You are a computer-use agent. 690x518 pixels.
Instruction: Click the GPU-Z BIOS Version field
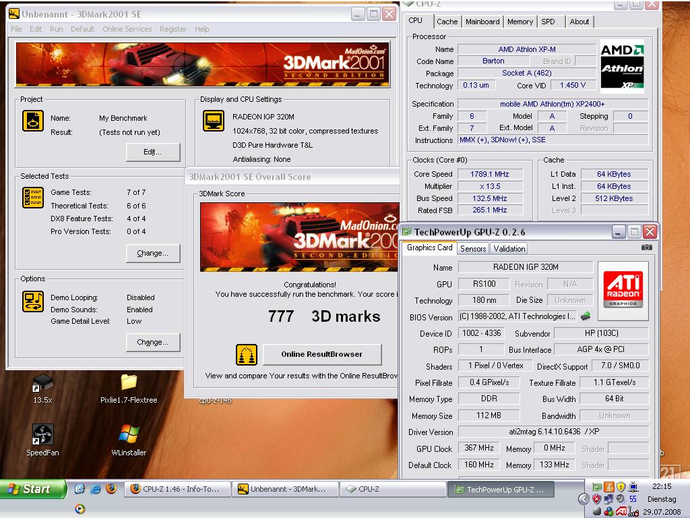pyautogui.click(x=517, y=316)
